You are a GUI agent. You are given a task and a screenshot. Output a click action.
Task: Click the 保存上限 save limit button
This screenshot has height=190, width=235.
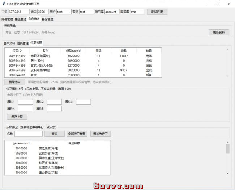[x=17, y=117]
